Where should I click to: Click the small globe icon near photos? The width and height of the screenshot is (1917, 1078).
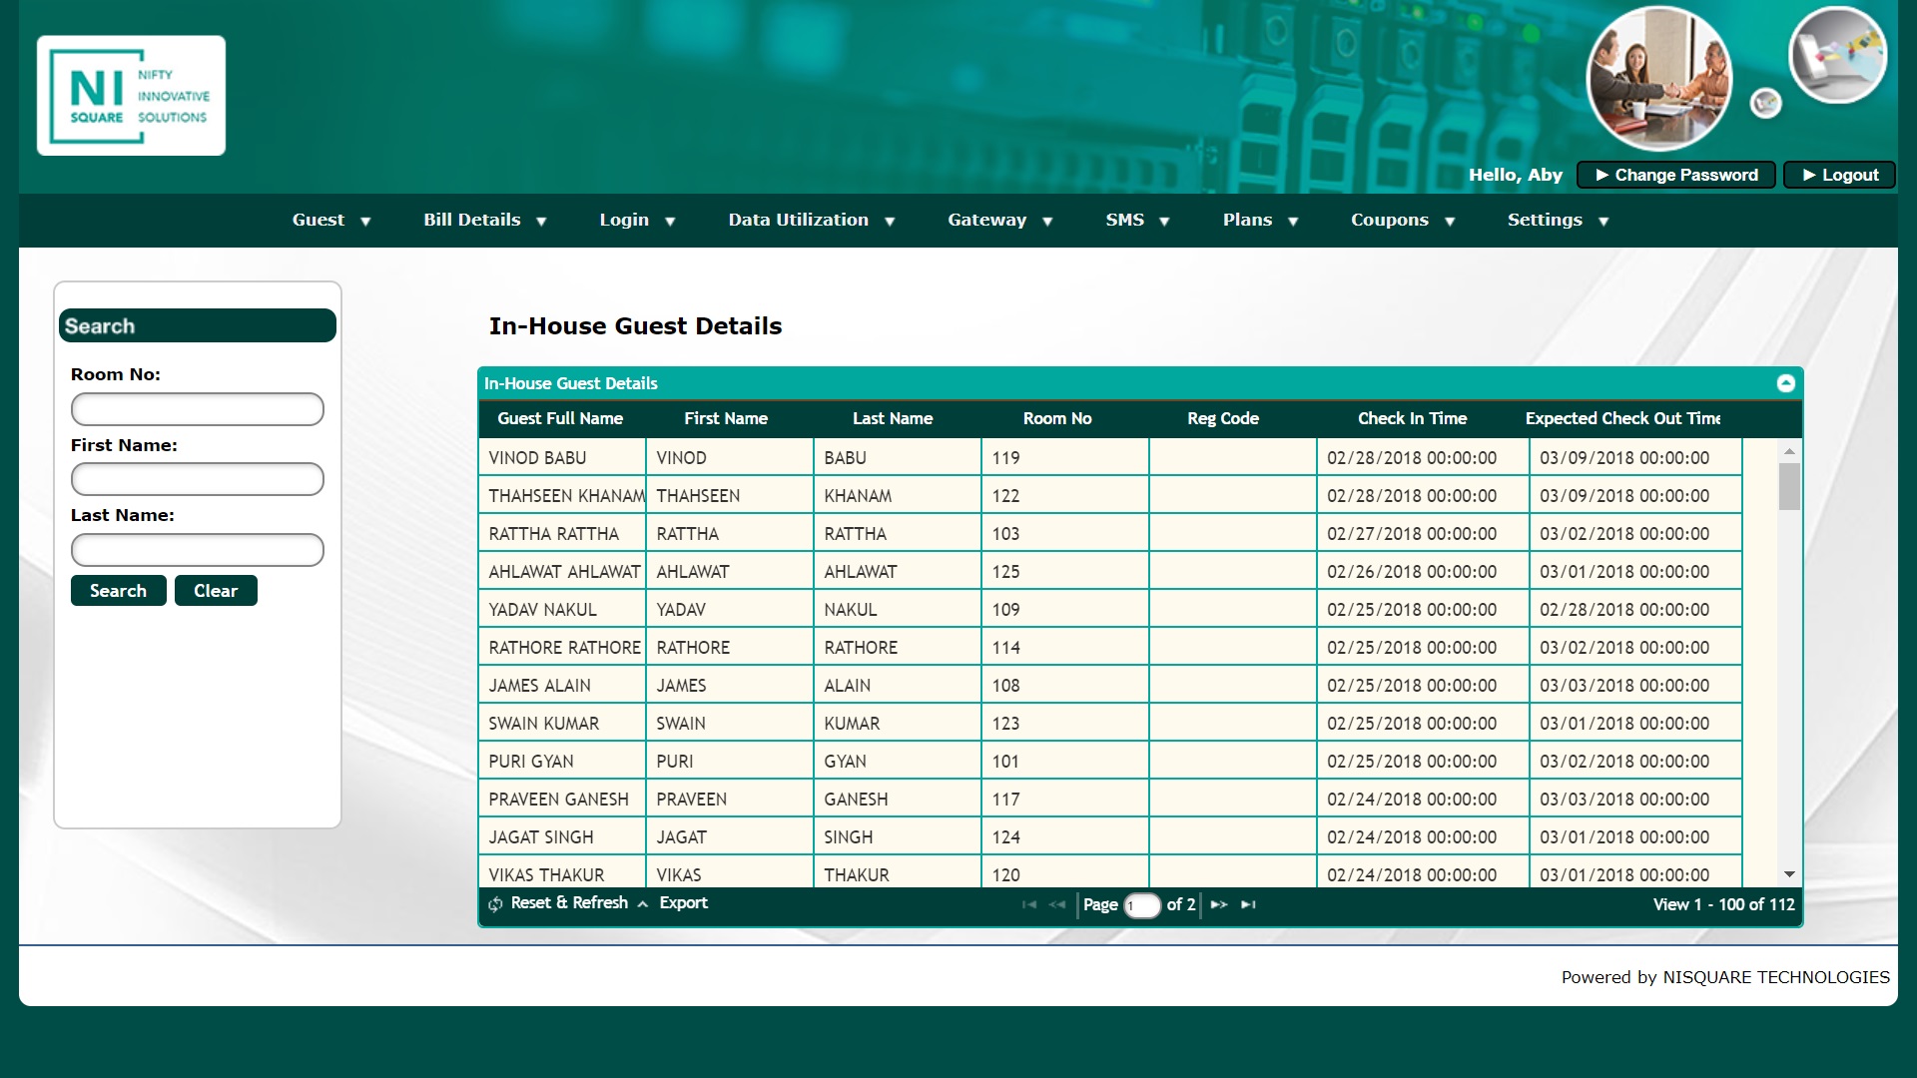1765,103
